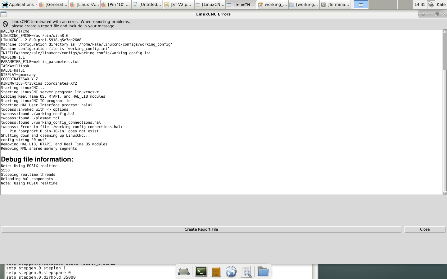
Task: Click the Create Report File button
Action: (x=201, y=229)
